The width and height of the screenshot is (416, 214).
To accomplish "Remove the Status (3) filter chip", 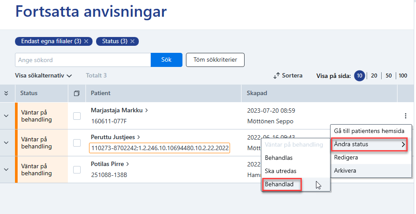I will click(132, 41).
